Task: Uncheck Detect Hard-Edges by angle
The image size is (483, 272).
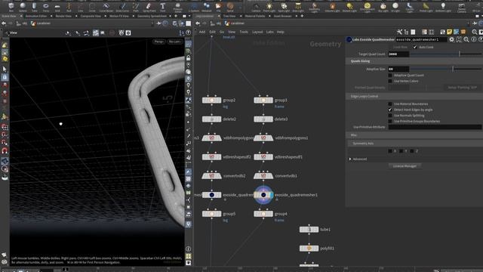Action: pyautogui.click(x=390, y=110)
